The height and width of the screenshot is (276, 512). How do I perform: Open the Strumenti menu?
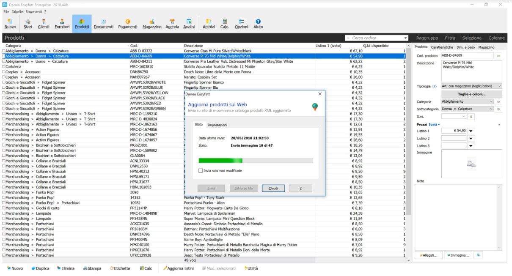coord(33,11)
